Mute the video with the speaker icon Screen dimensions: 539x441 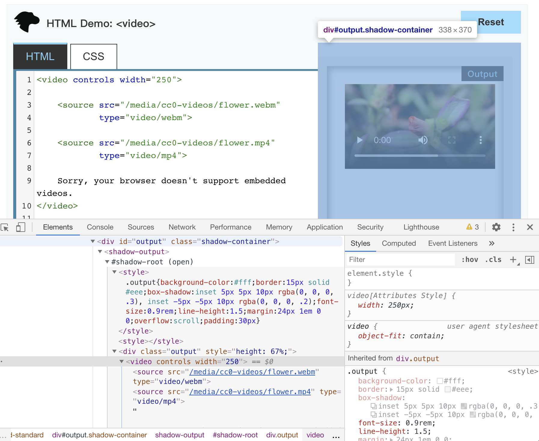coord(423,140)
